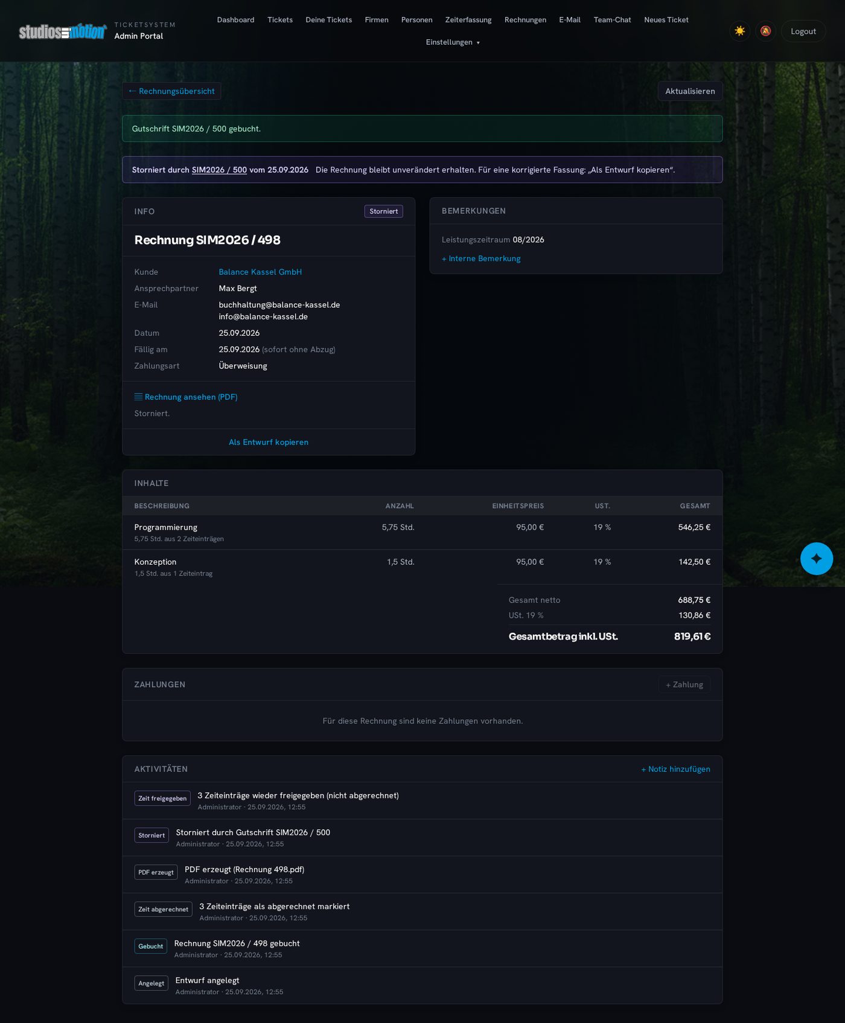Expand the Einstellungen dropdown menu
The image size is (845, 1023).
453,42
